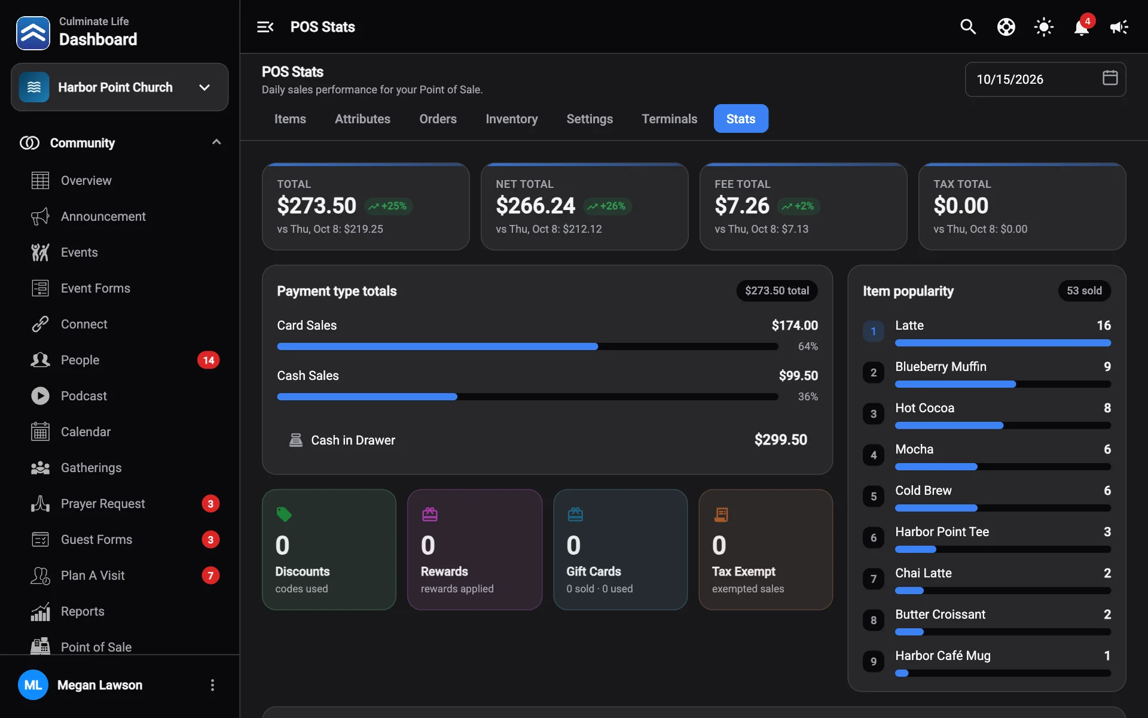Open Calendar sidebar item
Viewport: 1148px width, 718px height.
pos(120,432)
